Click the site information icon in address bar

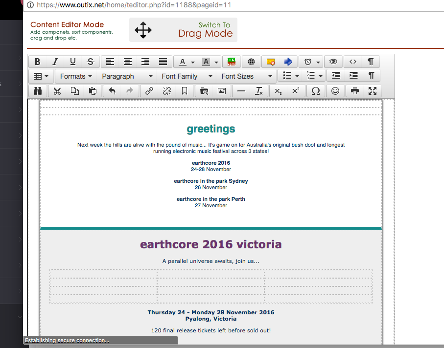(30, 5)
